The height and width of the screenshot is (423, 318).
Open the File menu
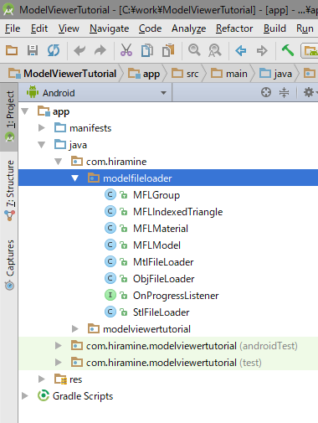pyautogui.click(x=13, y=28)
